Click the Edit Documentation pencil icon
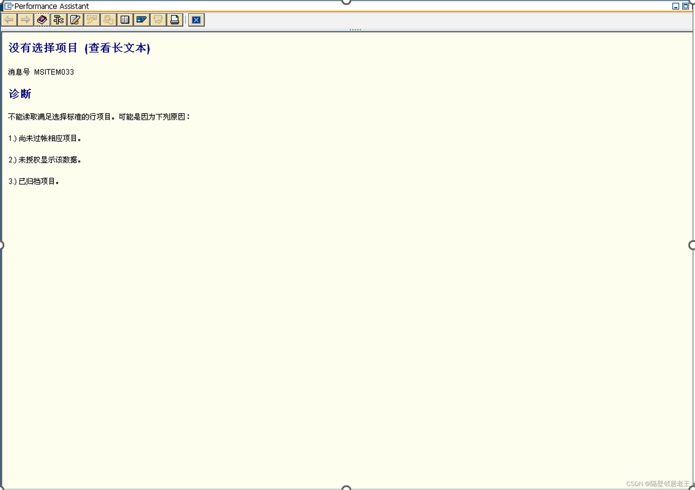The width and height of the screenshot is (695, 490). [x=75, y=20]
